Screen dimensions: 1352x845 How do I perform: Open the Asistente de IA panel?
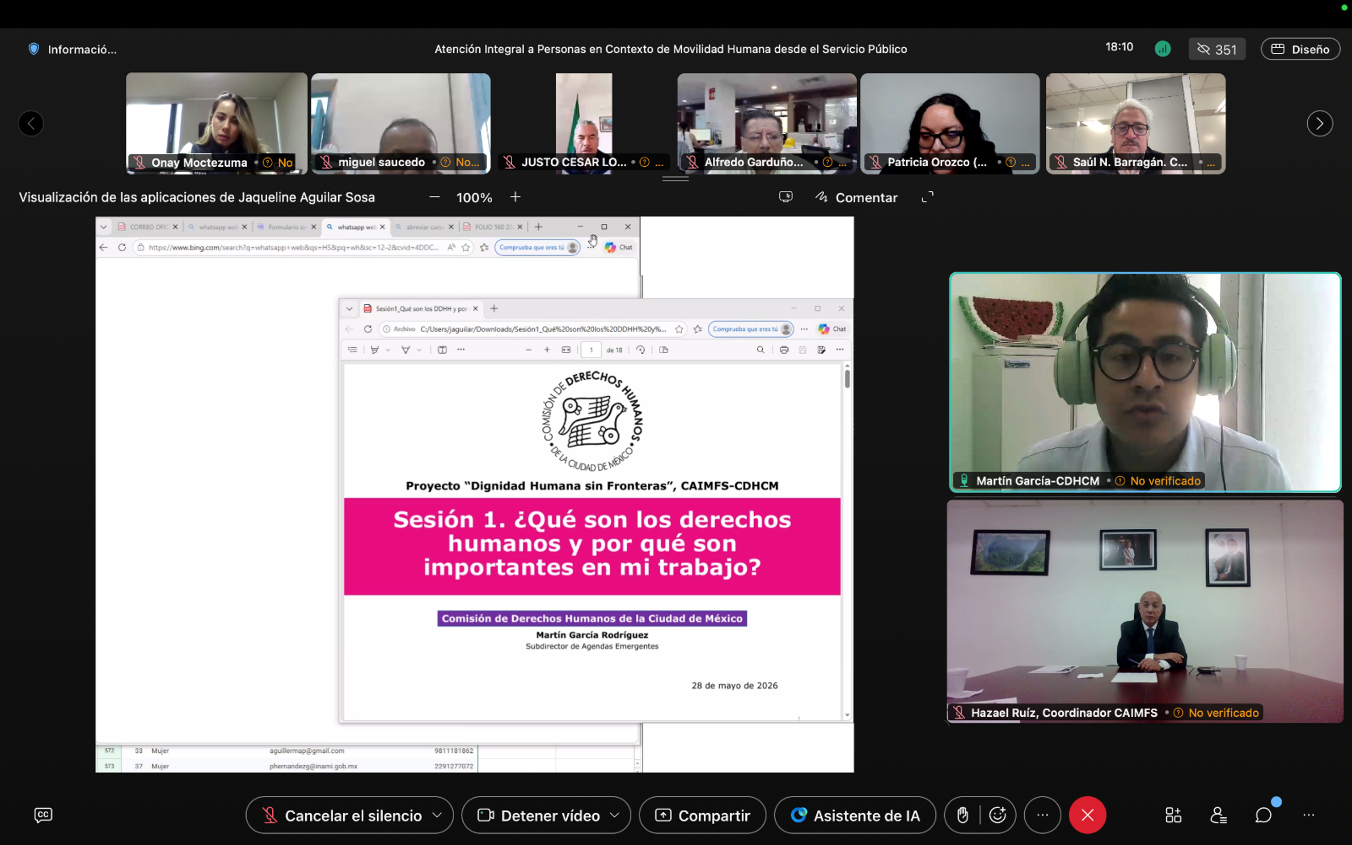pyautogui.click(x=855, y=815)
